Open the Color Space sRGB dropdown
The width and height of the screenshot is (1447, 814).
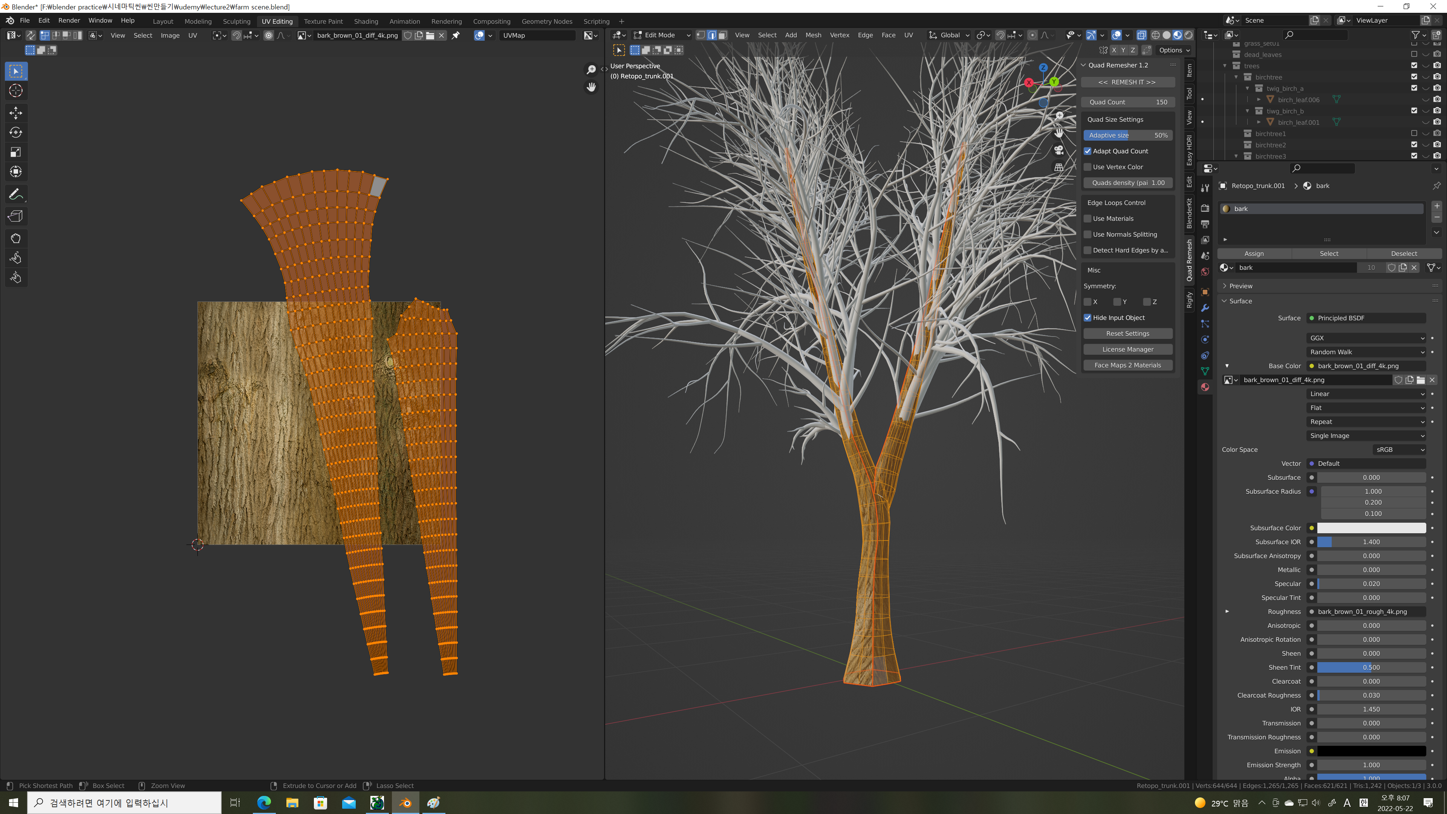[x=1399, y=450]
